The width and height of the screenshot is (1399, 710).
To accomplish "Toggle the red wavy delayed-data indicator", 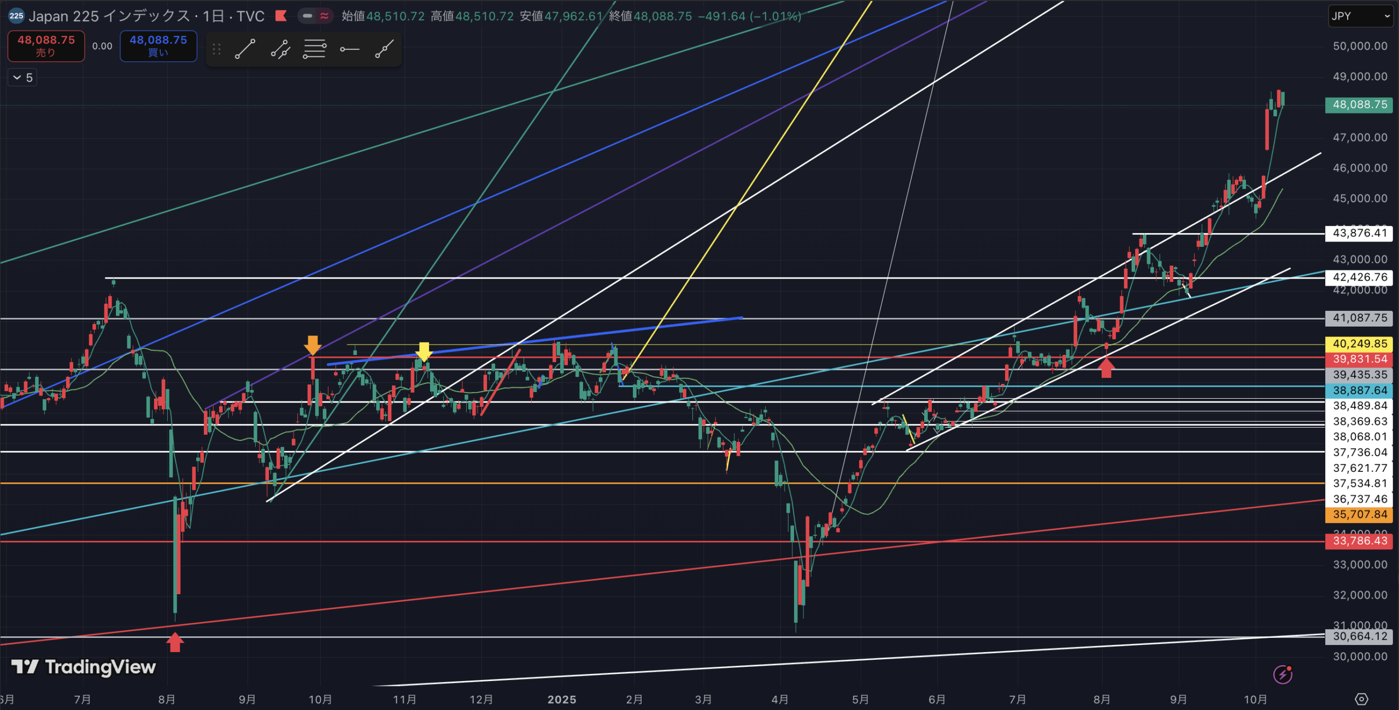I will pyautogui.click(x=324, y=16).
